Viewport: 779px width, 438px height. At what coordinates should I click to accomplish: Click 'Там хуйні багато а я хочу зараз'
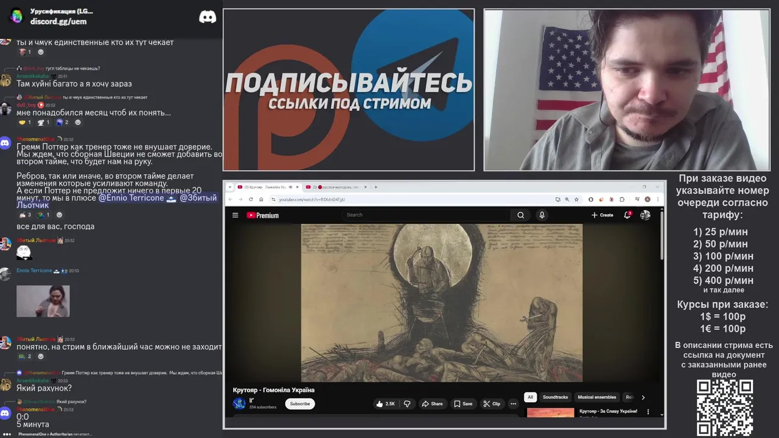[74, 83]
